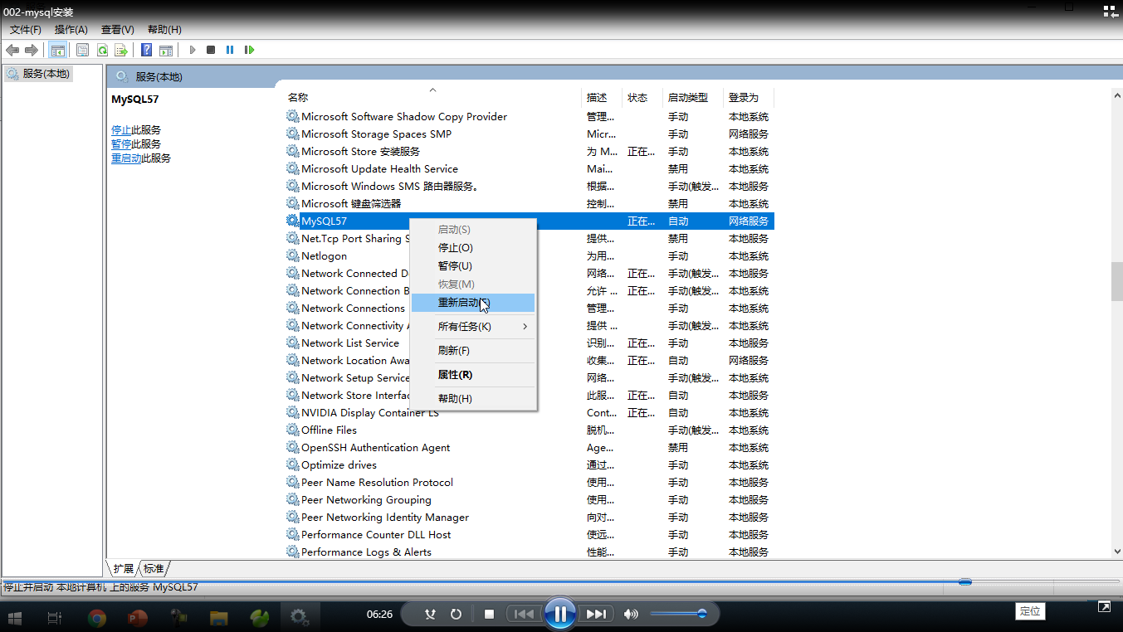Image resolution: width=1123 pixels, height=632 pixels.
Task: Select the Optimize drives row
Action: click(530, 464)
